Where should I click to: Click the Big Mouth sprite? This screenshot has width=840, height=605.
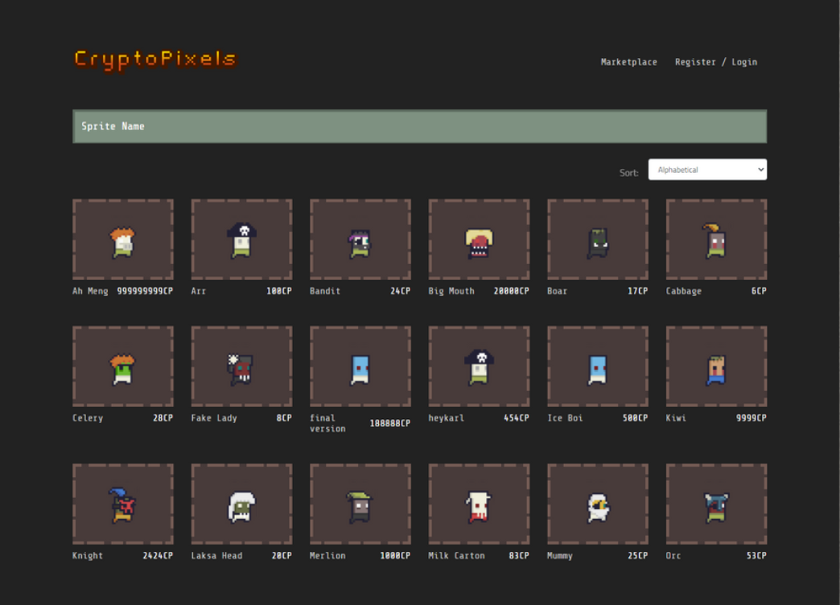tap(479, 240)
